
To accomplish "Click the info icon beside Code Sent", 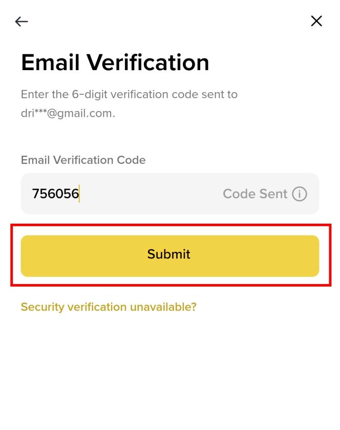I will (x=300, y=194).
